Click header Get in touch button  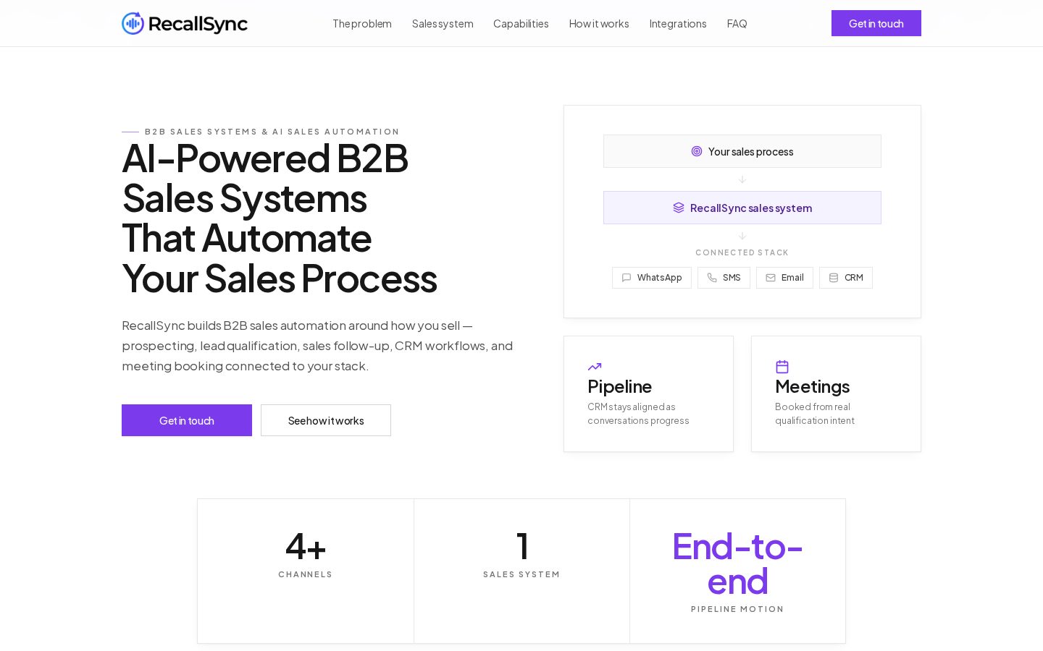(x=876, y=23)
